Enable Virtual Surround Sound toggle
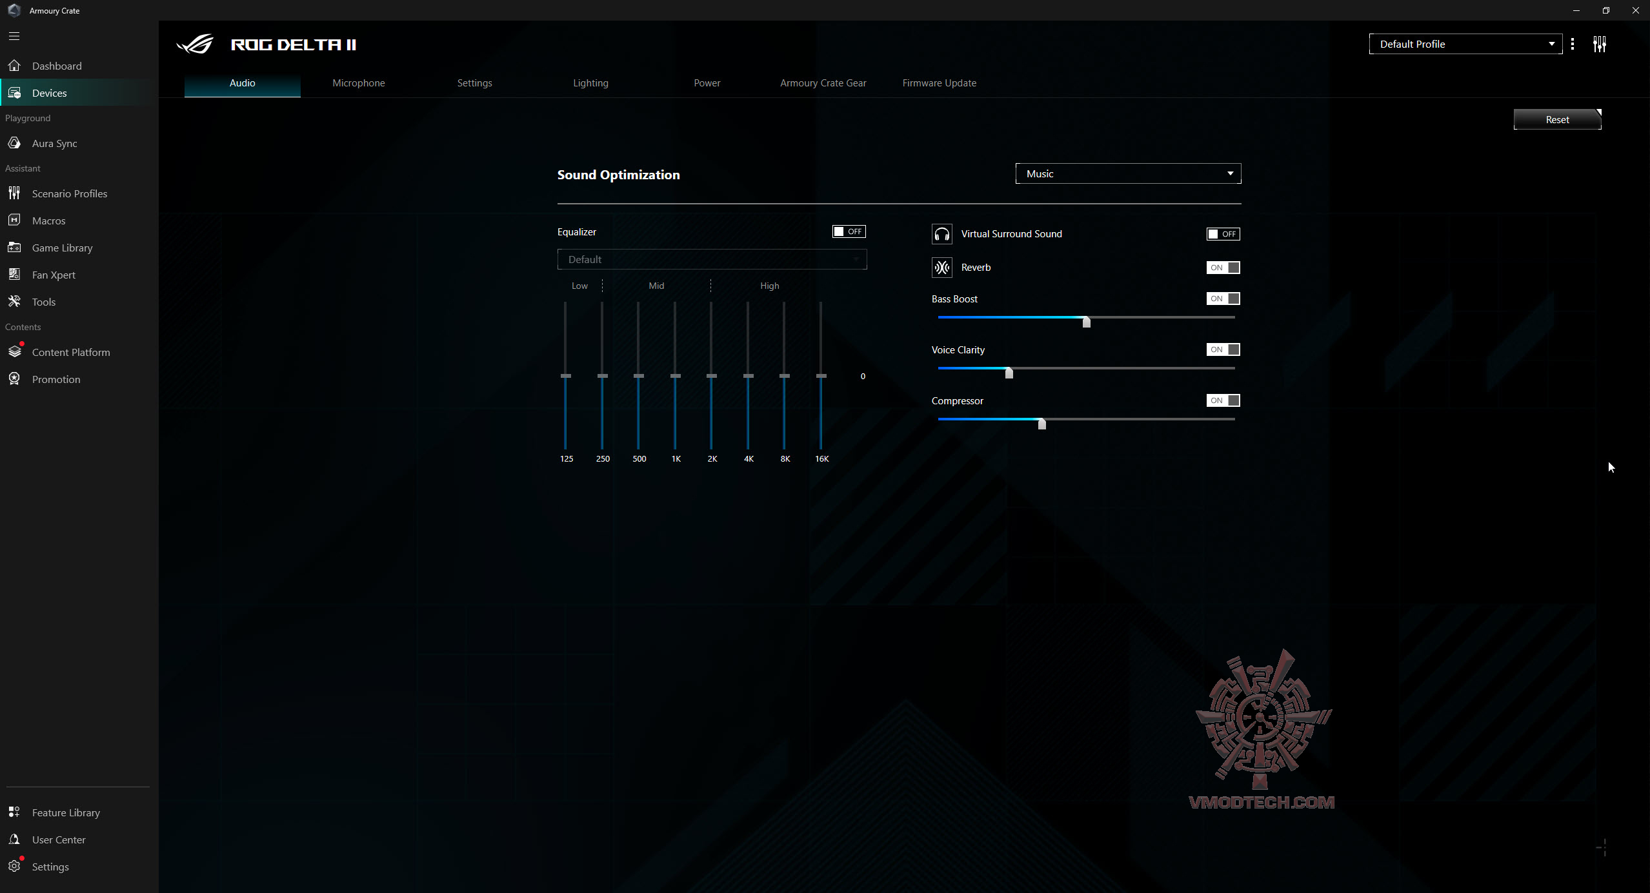Viewport: 1650px width, 893px height. coord(1223,234)
